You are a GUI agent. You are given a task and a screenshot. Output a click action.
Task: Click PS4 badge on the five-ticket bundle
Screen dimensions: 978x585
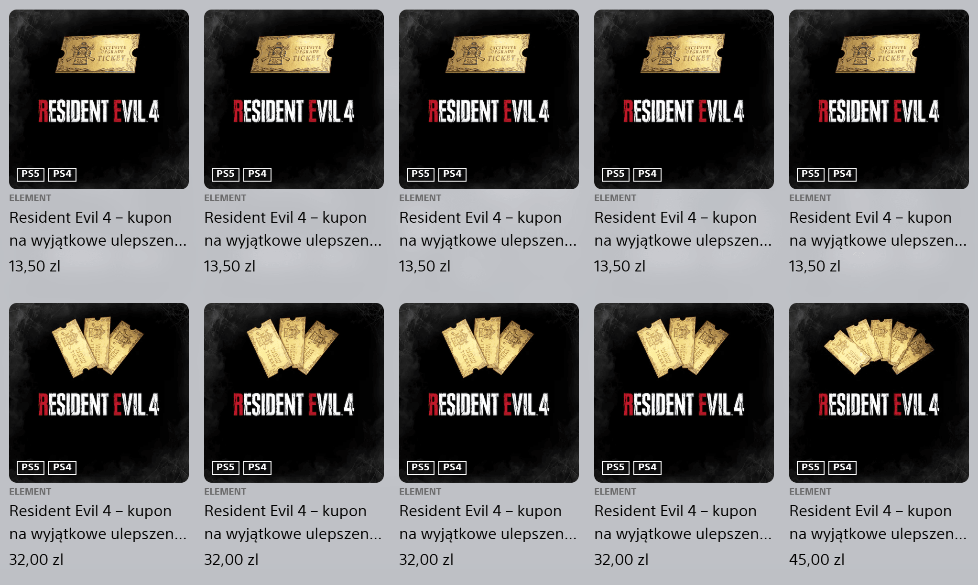point(842,467)
